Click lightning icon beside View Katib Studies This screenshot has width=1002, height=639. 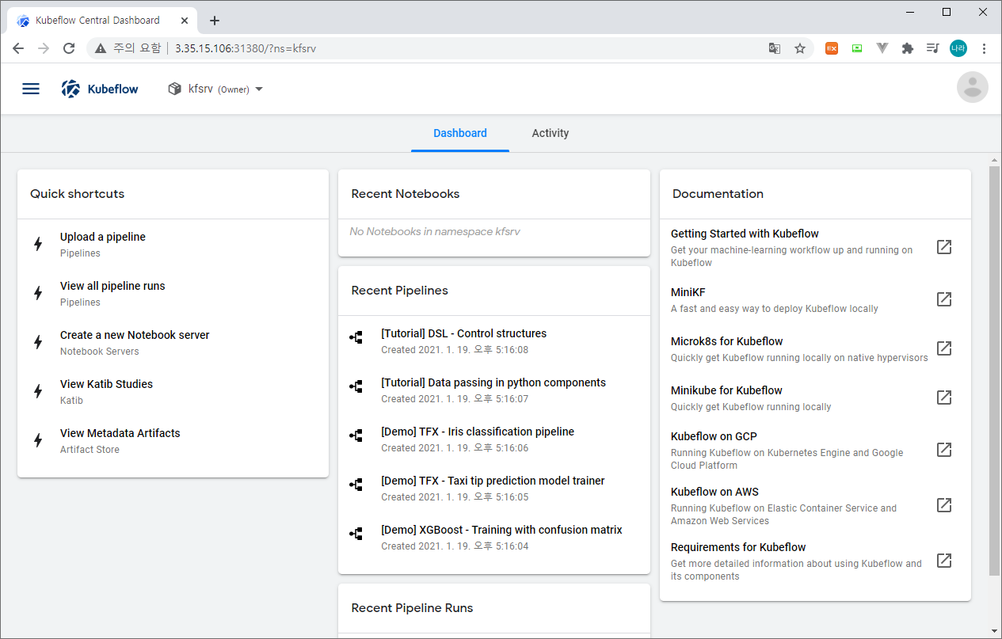coord(38,391)
